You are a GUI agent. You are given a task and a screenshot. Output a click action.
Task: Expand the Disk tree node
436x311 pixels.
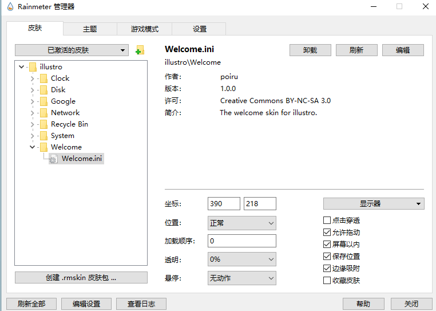coord(32,90)
